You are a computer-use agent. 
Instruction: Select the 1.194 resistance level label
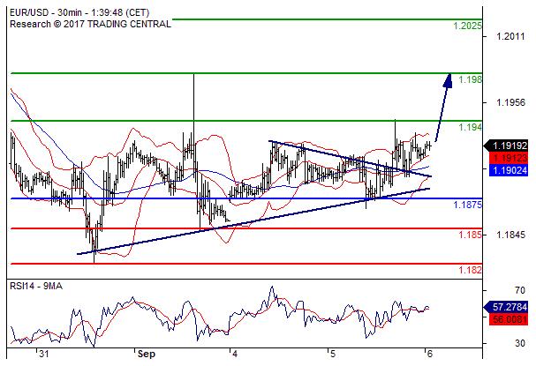coord(470,127)
